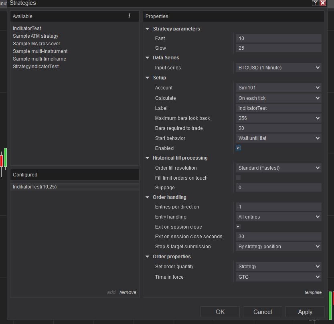
Task: Collapse Historical fill processing section
Action: pyautogui.click(x=148, y=158)
